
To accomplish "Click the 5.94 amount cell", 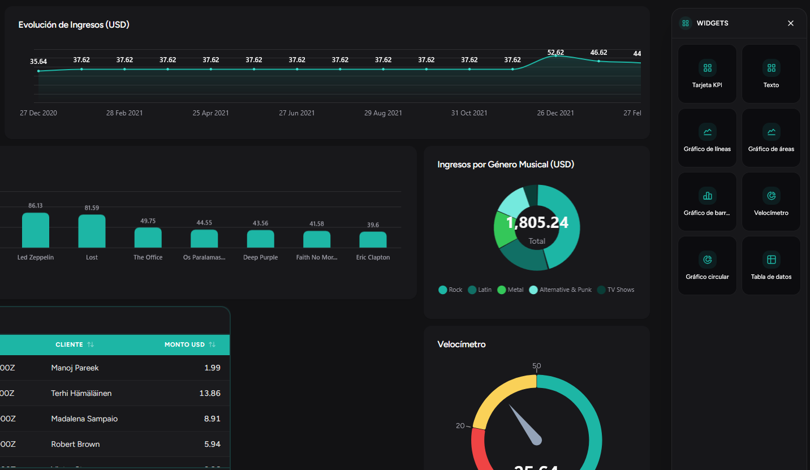I will pos(212,444).
